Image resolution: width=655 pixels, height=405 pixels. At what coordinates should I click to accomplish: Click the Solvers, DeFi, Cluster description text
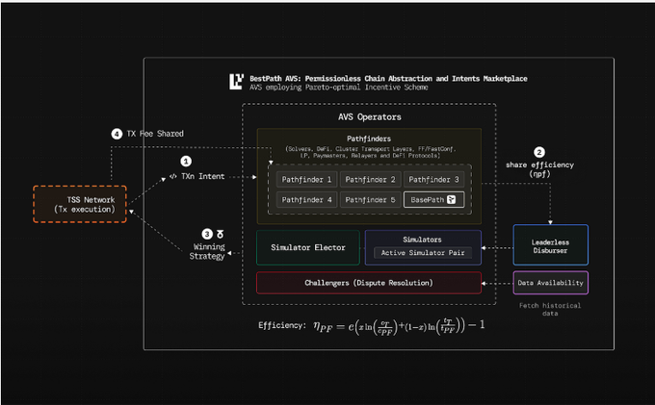point(370,152)
